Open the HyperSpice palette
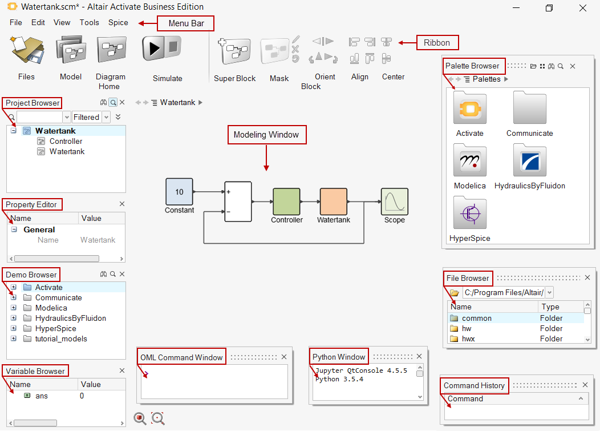This screenshot has width=600, height=431. [x=469, y=214]
